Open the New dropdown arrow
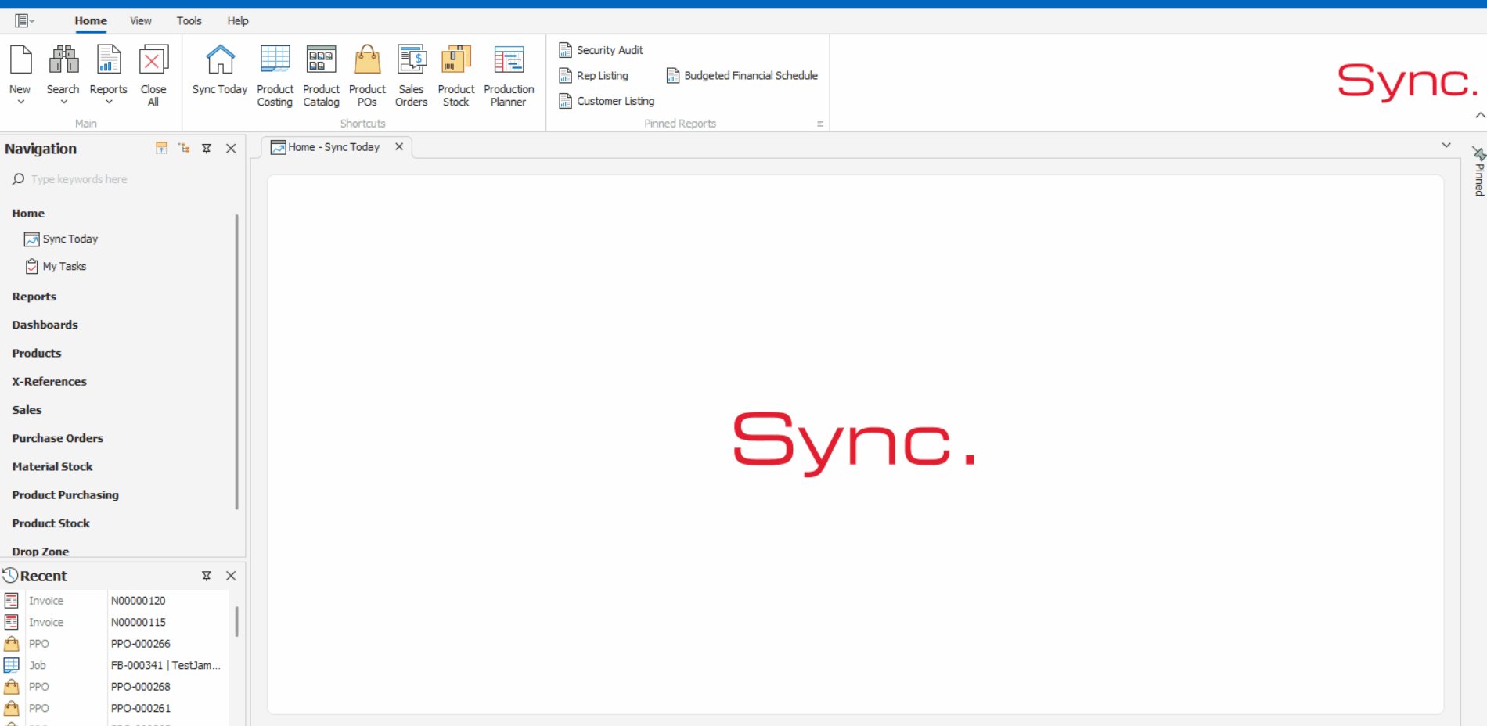 click(21, 102)
